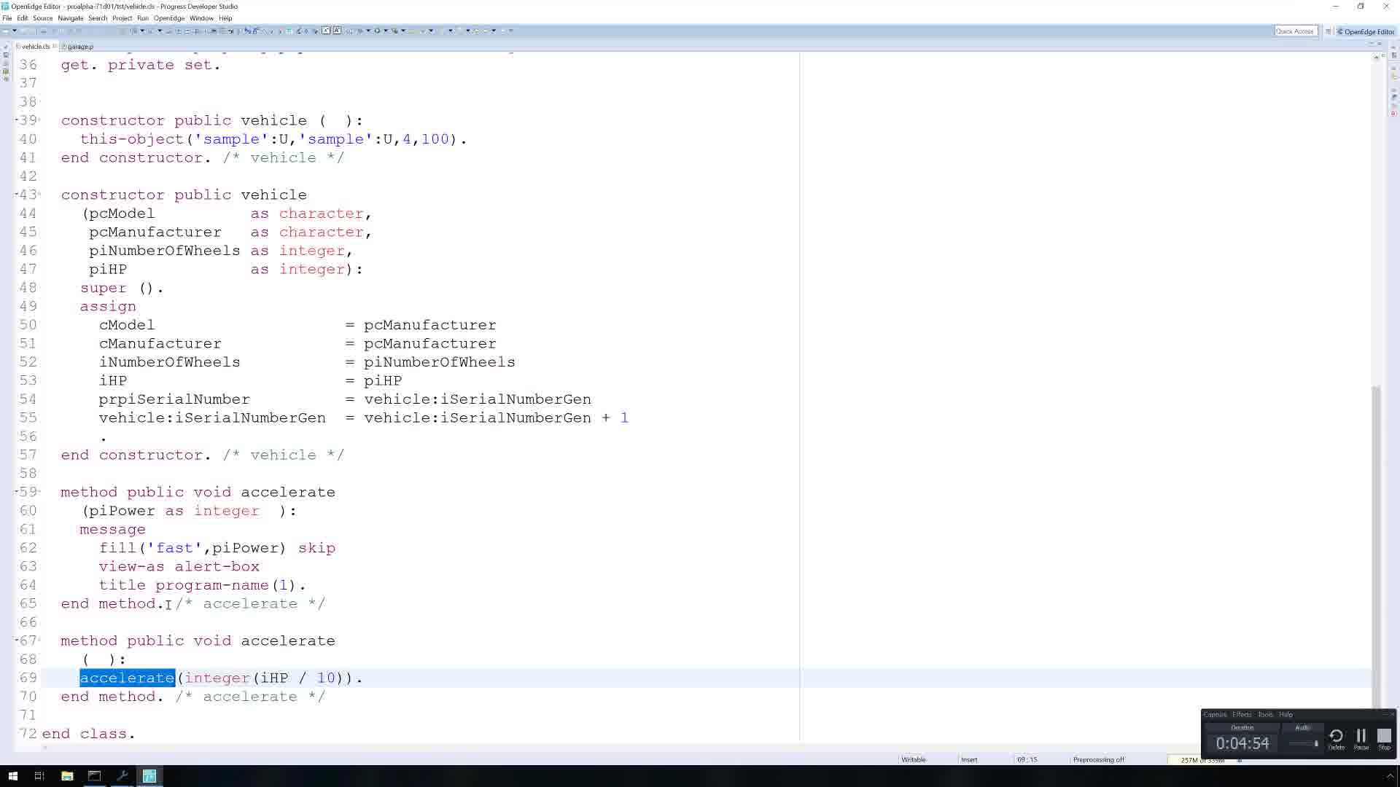Click 'get. private set.' on line 36
Image resolution: width=1400 pixels, height=787 pixels.
click(x=141, y=65)
